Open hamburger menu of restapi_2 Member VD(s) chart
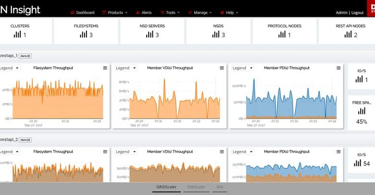 [222, 151]
